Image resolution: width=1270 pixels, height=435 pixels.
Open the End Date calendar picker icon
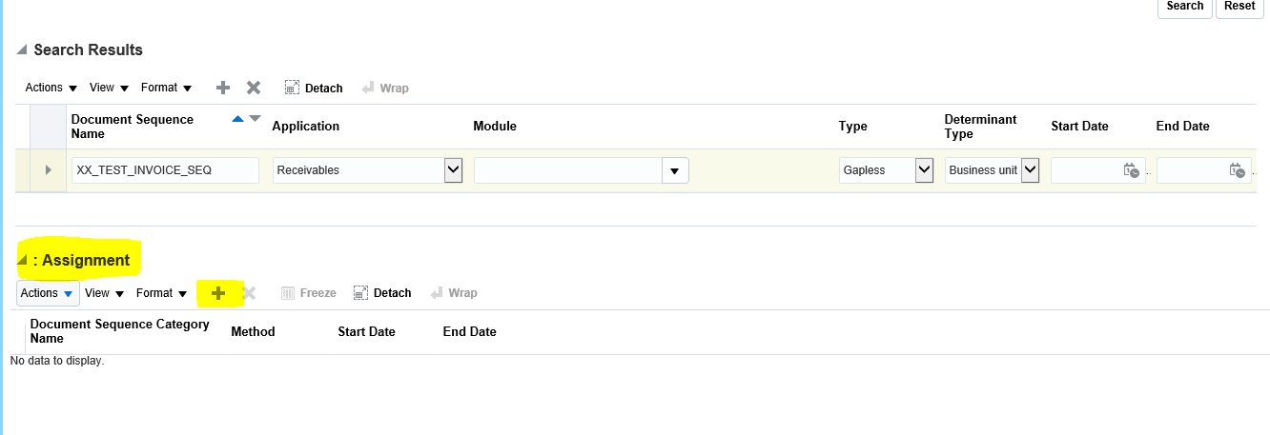pos(1237,170)
